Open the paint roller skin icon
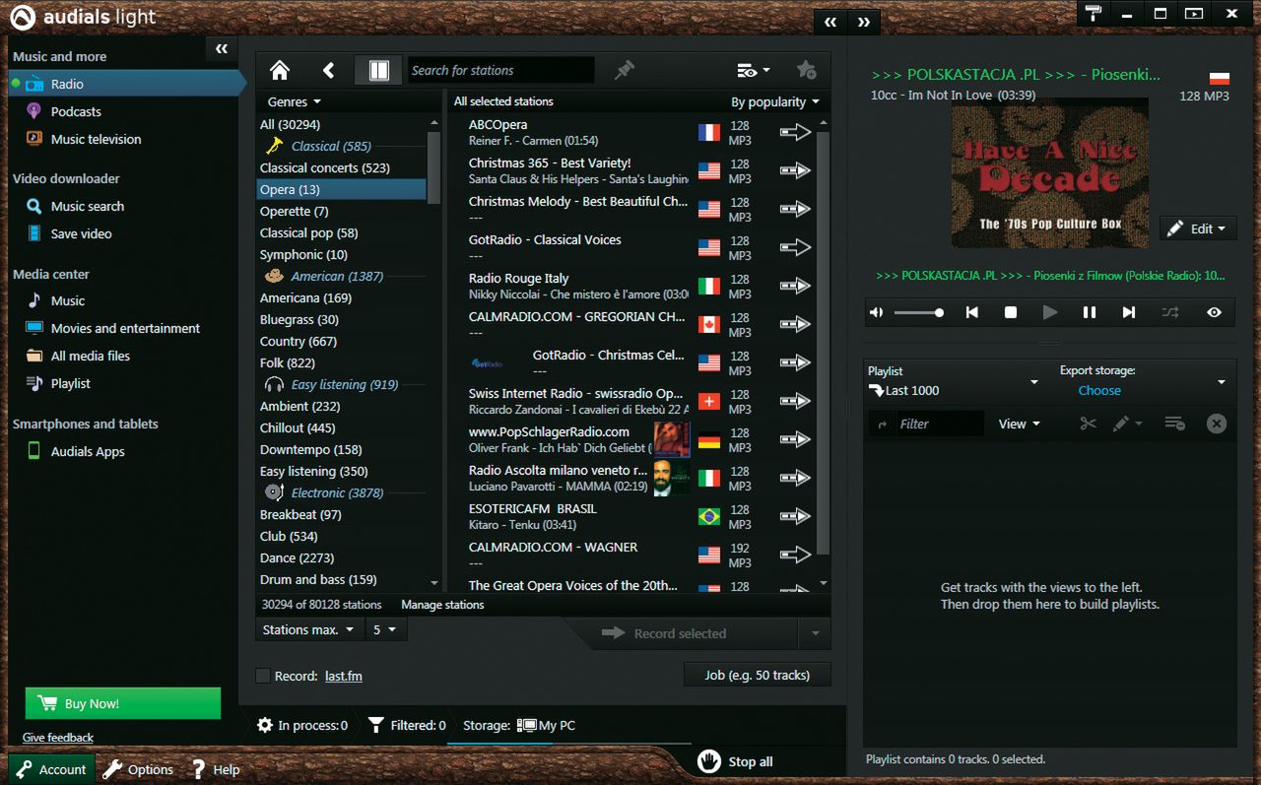1261x785 pixels. click(x=1094, y=14)
